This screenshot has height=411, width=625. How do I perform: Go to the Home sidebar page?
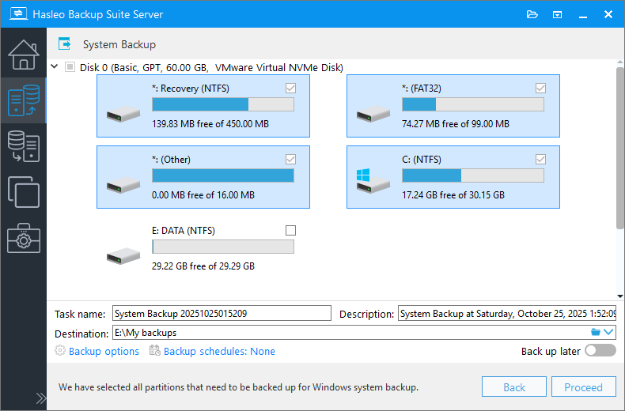[x=24, y=55]
